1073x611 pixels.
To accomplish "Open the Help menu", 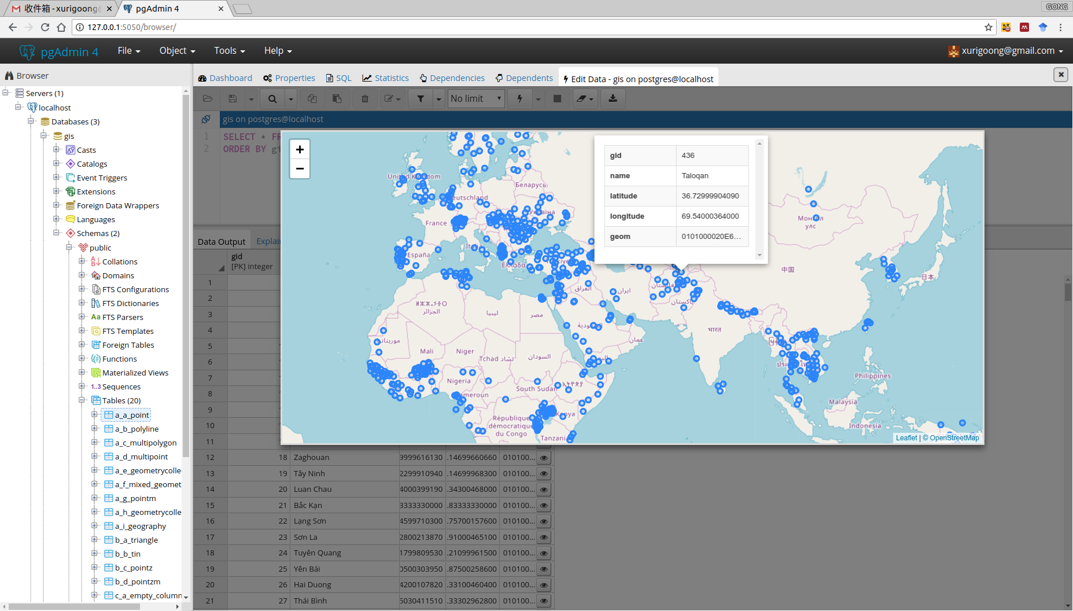I will (x=278, y=51).
